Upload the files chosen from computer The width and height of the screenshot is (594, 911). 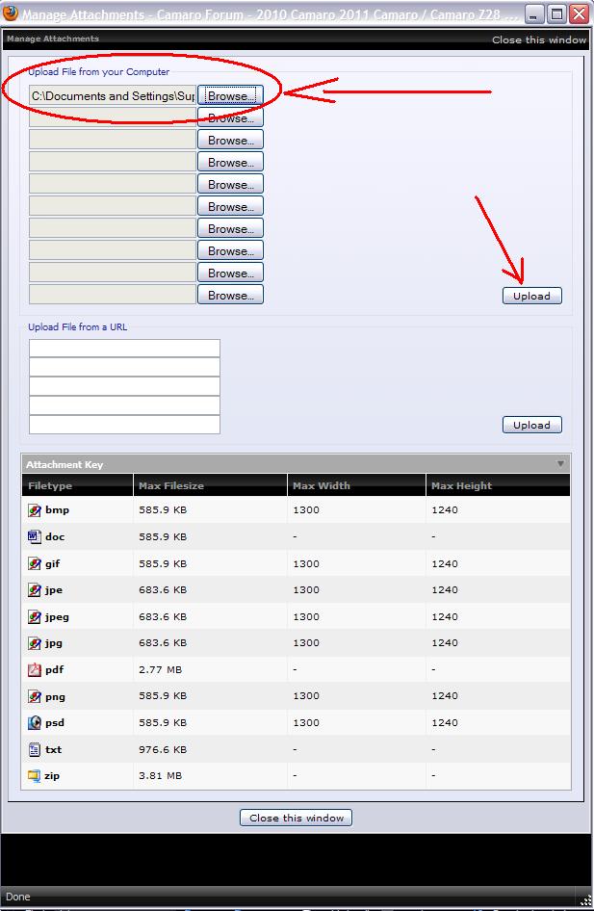[531, 296]
